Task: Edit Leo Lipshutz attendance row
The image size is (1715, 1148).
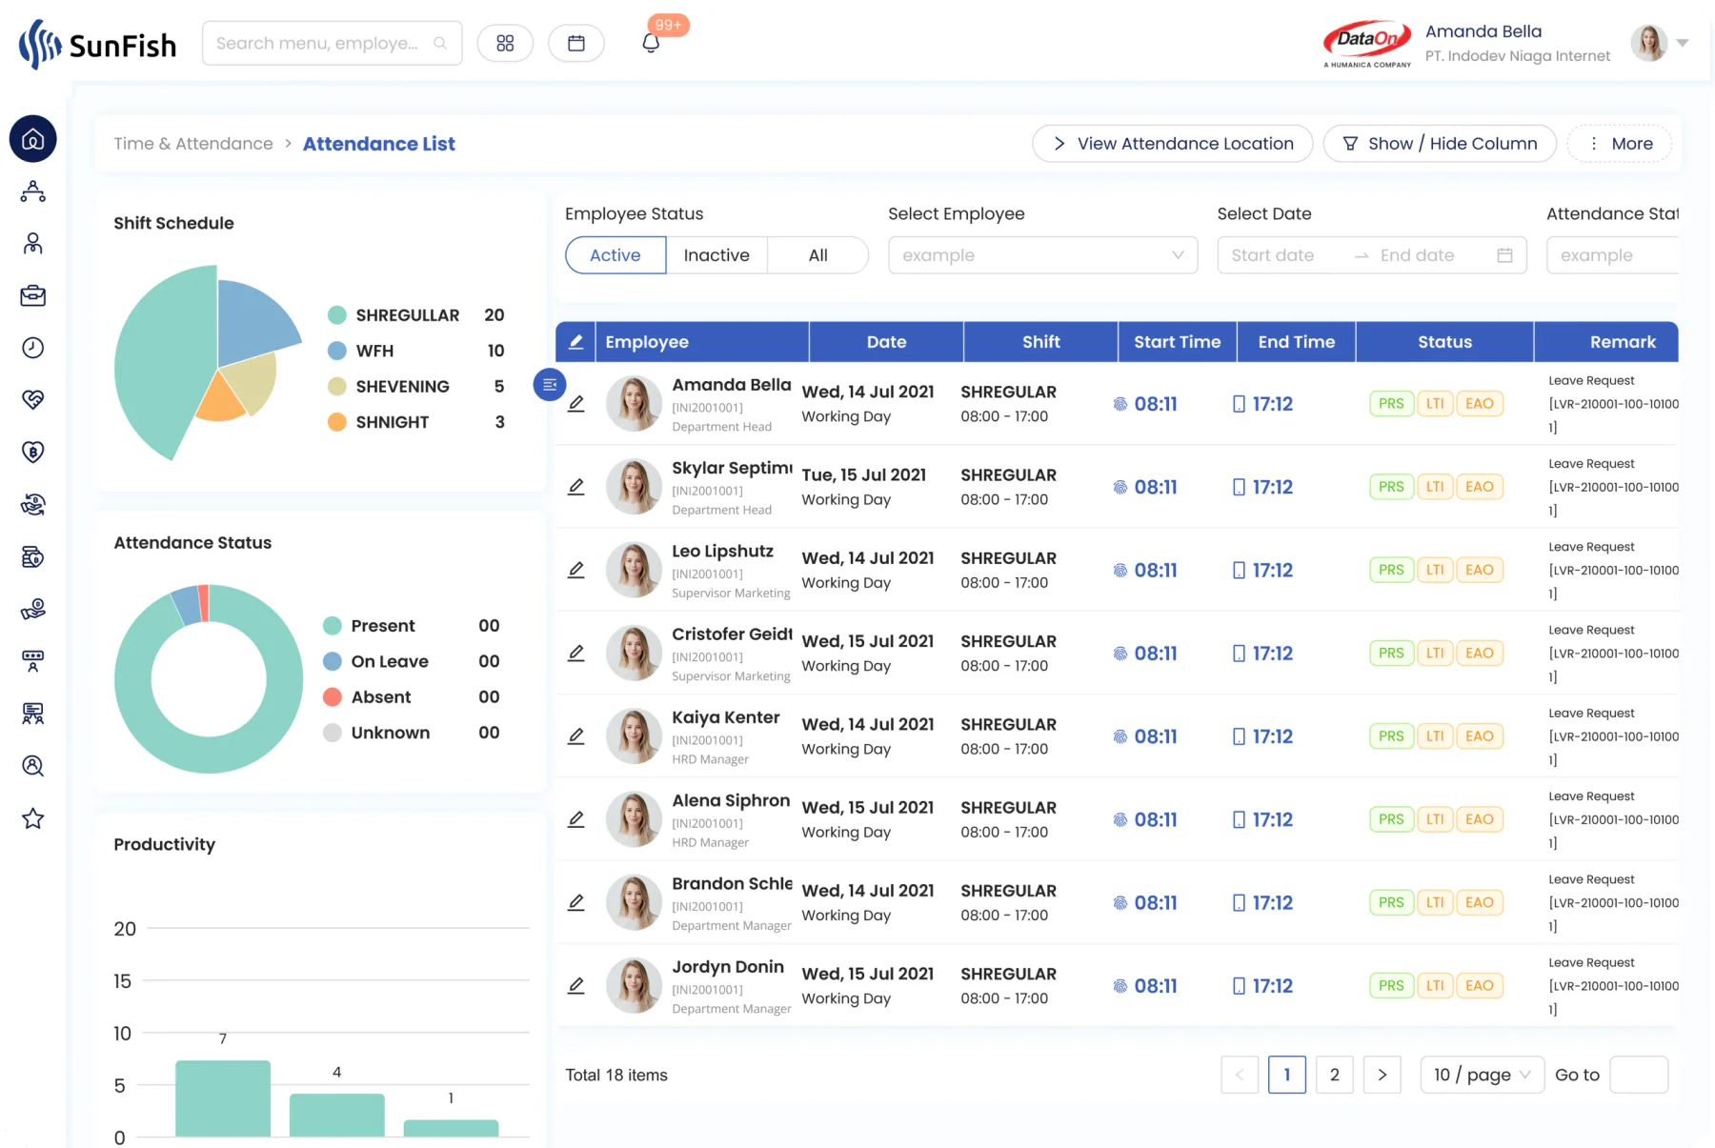Action: point(576,570)
